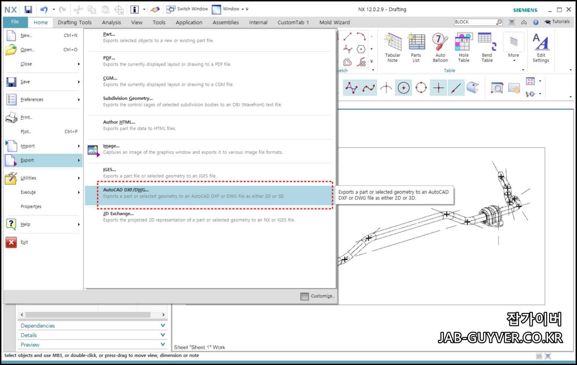The image size is (577, 365).
Task: Open the Assemblies tab
Action: tap(226, 22)
